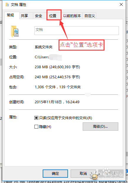Viewport: 128px width, 183px height.
Task: Click the folder name field showing 文档
Action: coord(77,31)
